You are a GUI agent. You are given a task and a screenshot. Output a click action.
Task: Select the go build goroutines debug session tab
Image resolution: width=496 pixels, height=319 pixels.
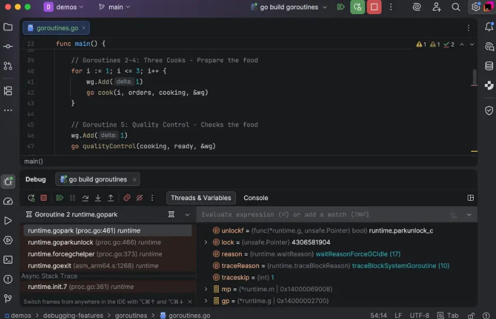tap(98, 180)
